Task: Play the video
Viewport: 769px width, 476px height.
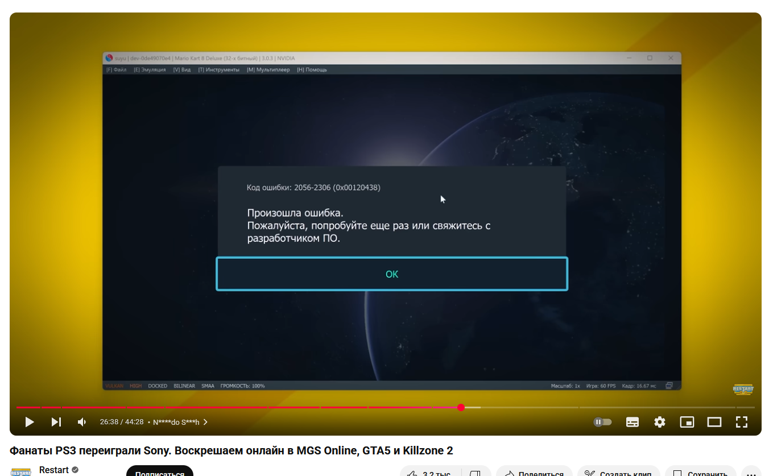Action: point(30,422)
